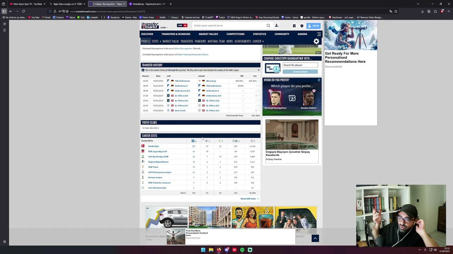Click the info icon in Transfer History note

pos(143,70)
